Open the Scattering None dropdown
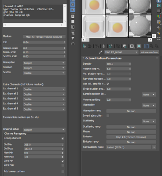 [149, 121]
